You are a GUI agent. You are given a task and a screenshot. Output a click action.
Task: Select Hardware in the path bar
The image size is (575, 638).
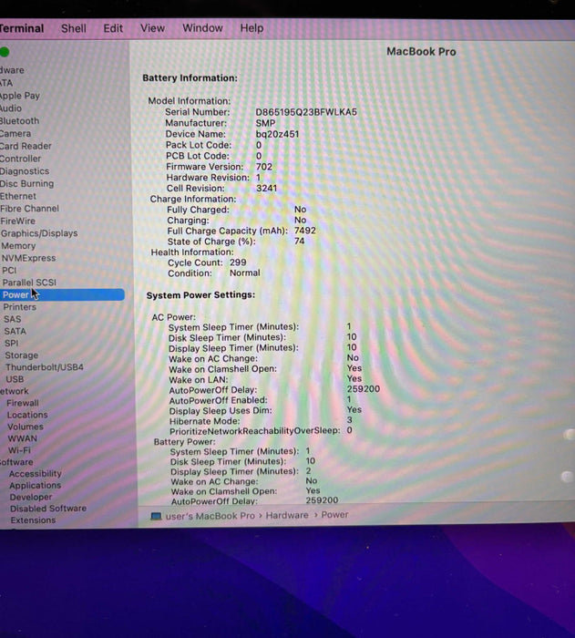point(287,515)
